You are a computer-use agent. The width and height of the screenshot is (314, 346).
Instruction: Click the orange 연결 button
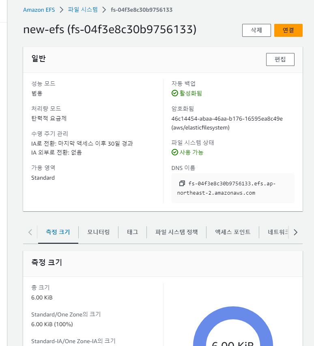coord(288,30)
